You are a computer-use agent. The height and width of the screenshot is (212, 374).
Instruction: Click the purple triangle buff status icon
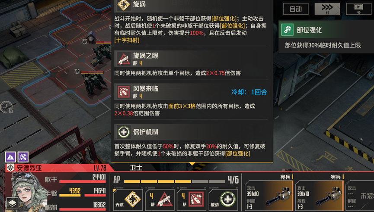point(11,157)
